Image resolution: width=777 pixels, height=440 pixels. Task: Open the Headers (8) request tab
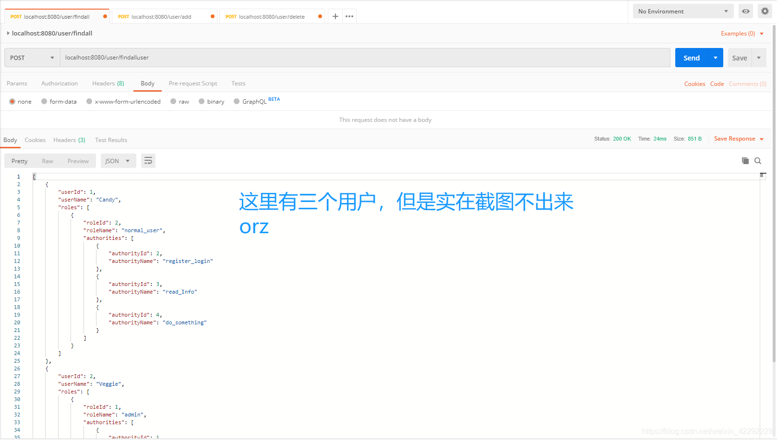coord(108,83)
